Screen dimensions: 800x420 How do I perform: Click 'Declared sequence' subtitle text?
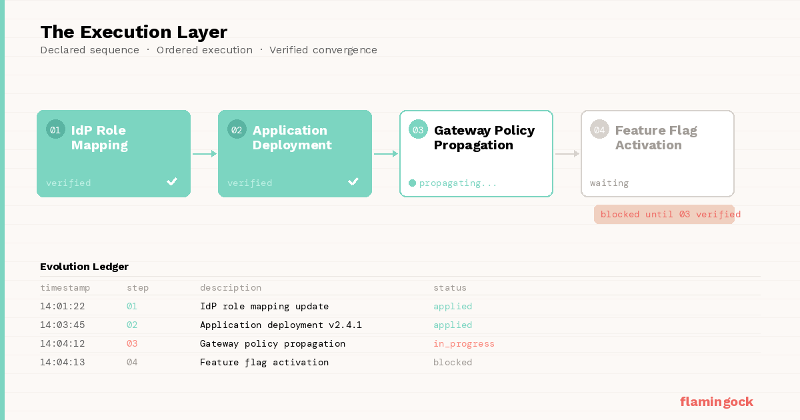click(x=90, y=50)
